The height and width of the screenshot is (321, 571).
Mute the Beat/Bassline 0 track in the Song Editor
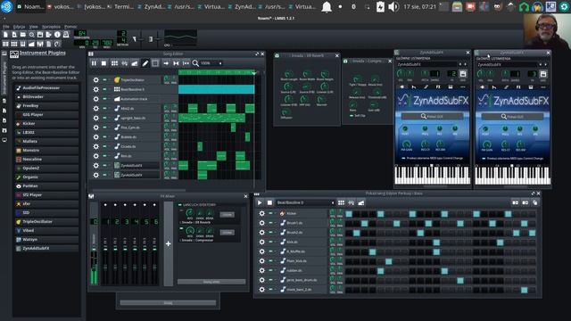coord(104,89)
